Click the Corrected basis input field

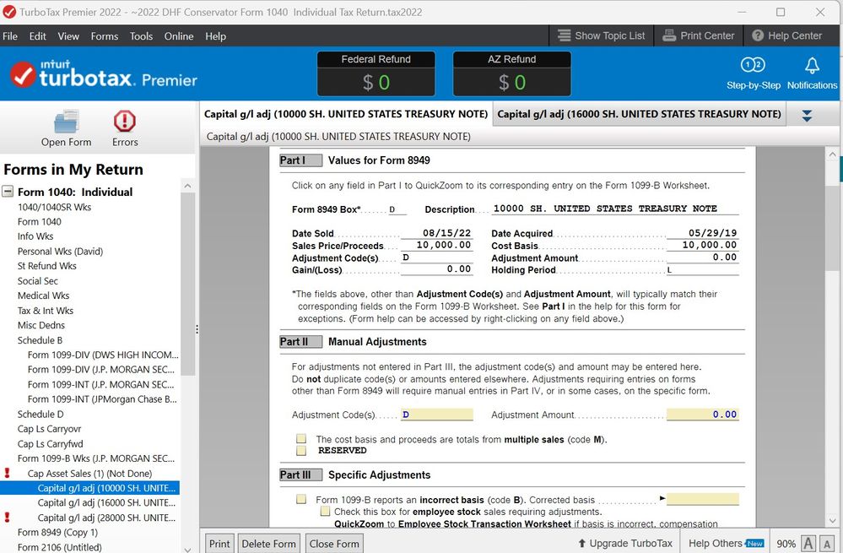[x=702, y=499]
